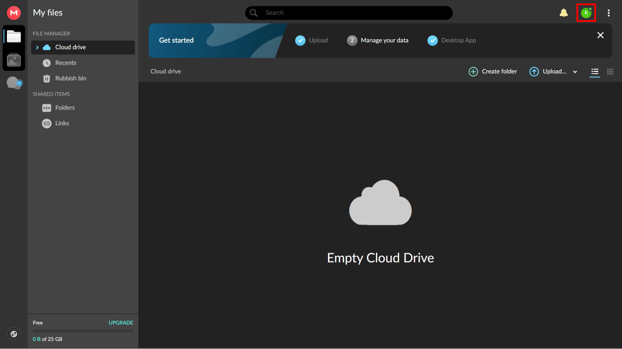Open the Upload dropdown arrow

575,72
